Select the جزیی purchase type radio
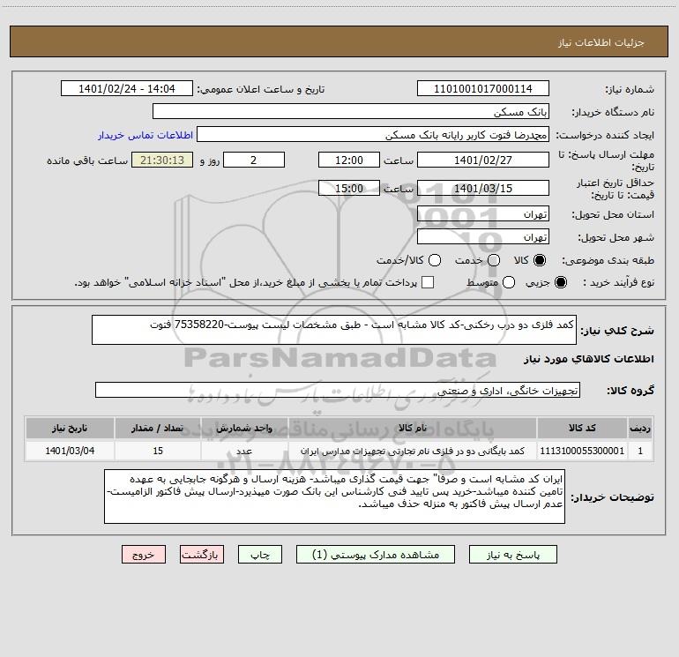 pyautogui.click(x=561, y=282)
